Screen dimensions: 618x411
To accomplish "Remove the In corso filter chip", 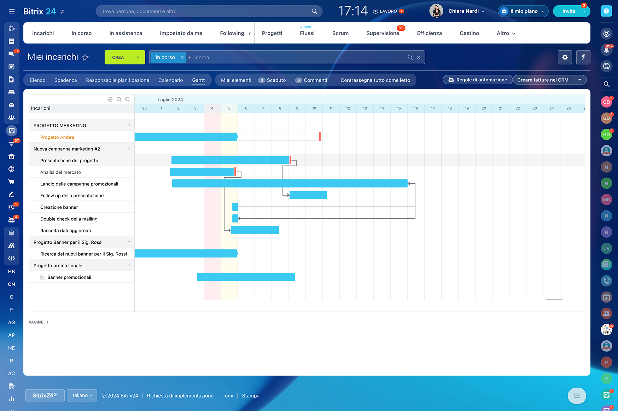I will click(182, 57).
